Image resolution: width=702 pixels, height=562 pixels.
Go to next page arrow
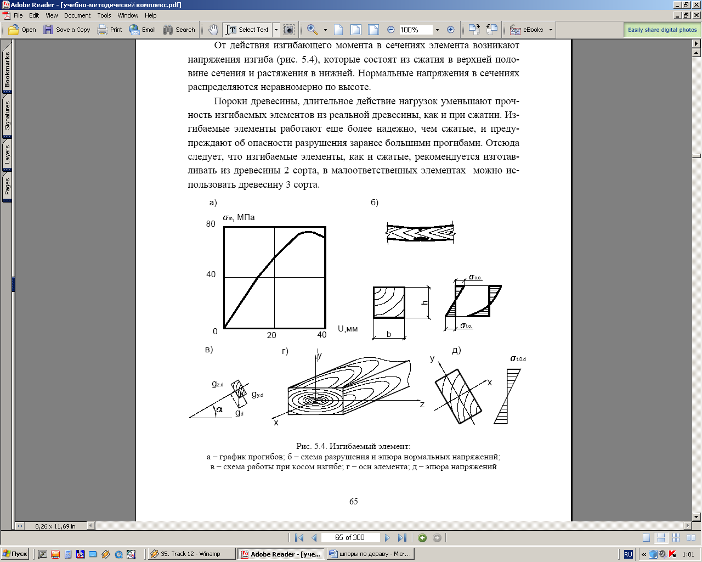point(387,538)
